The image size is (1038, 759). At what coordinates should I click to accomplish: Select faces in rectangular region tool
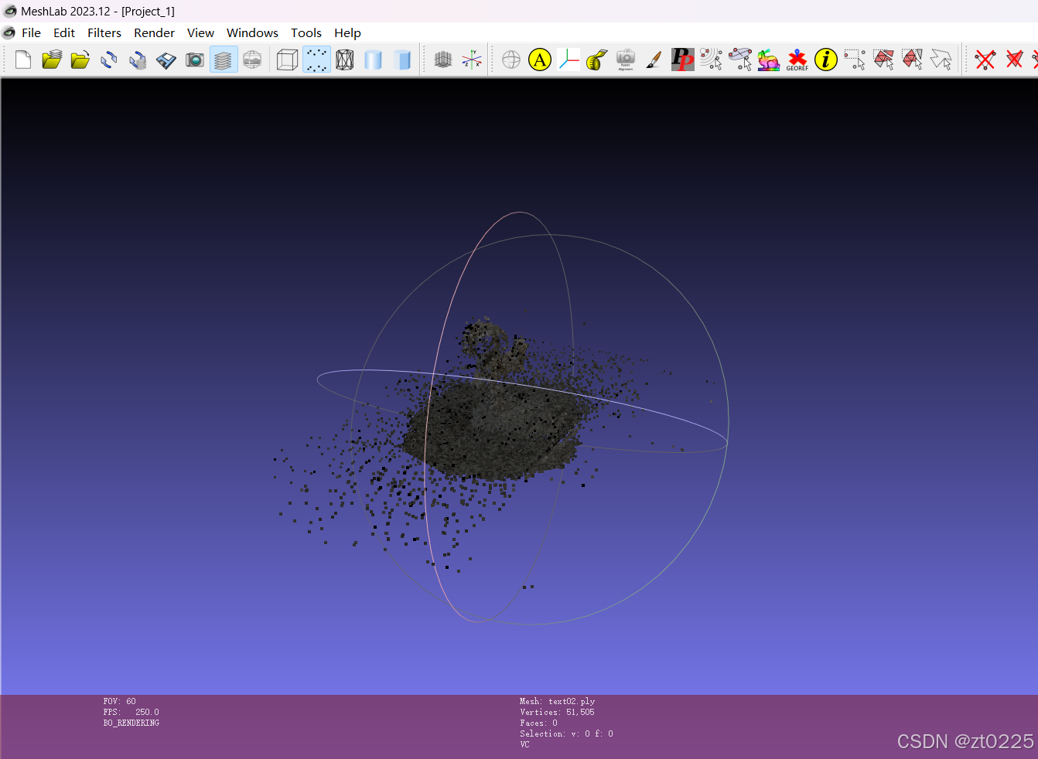point(883,60)
